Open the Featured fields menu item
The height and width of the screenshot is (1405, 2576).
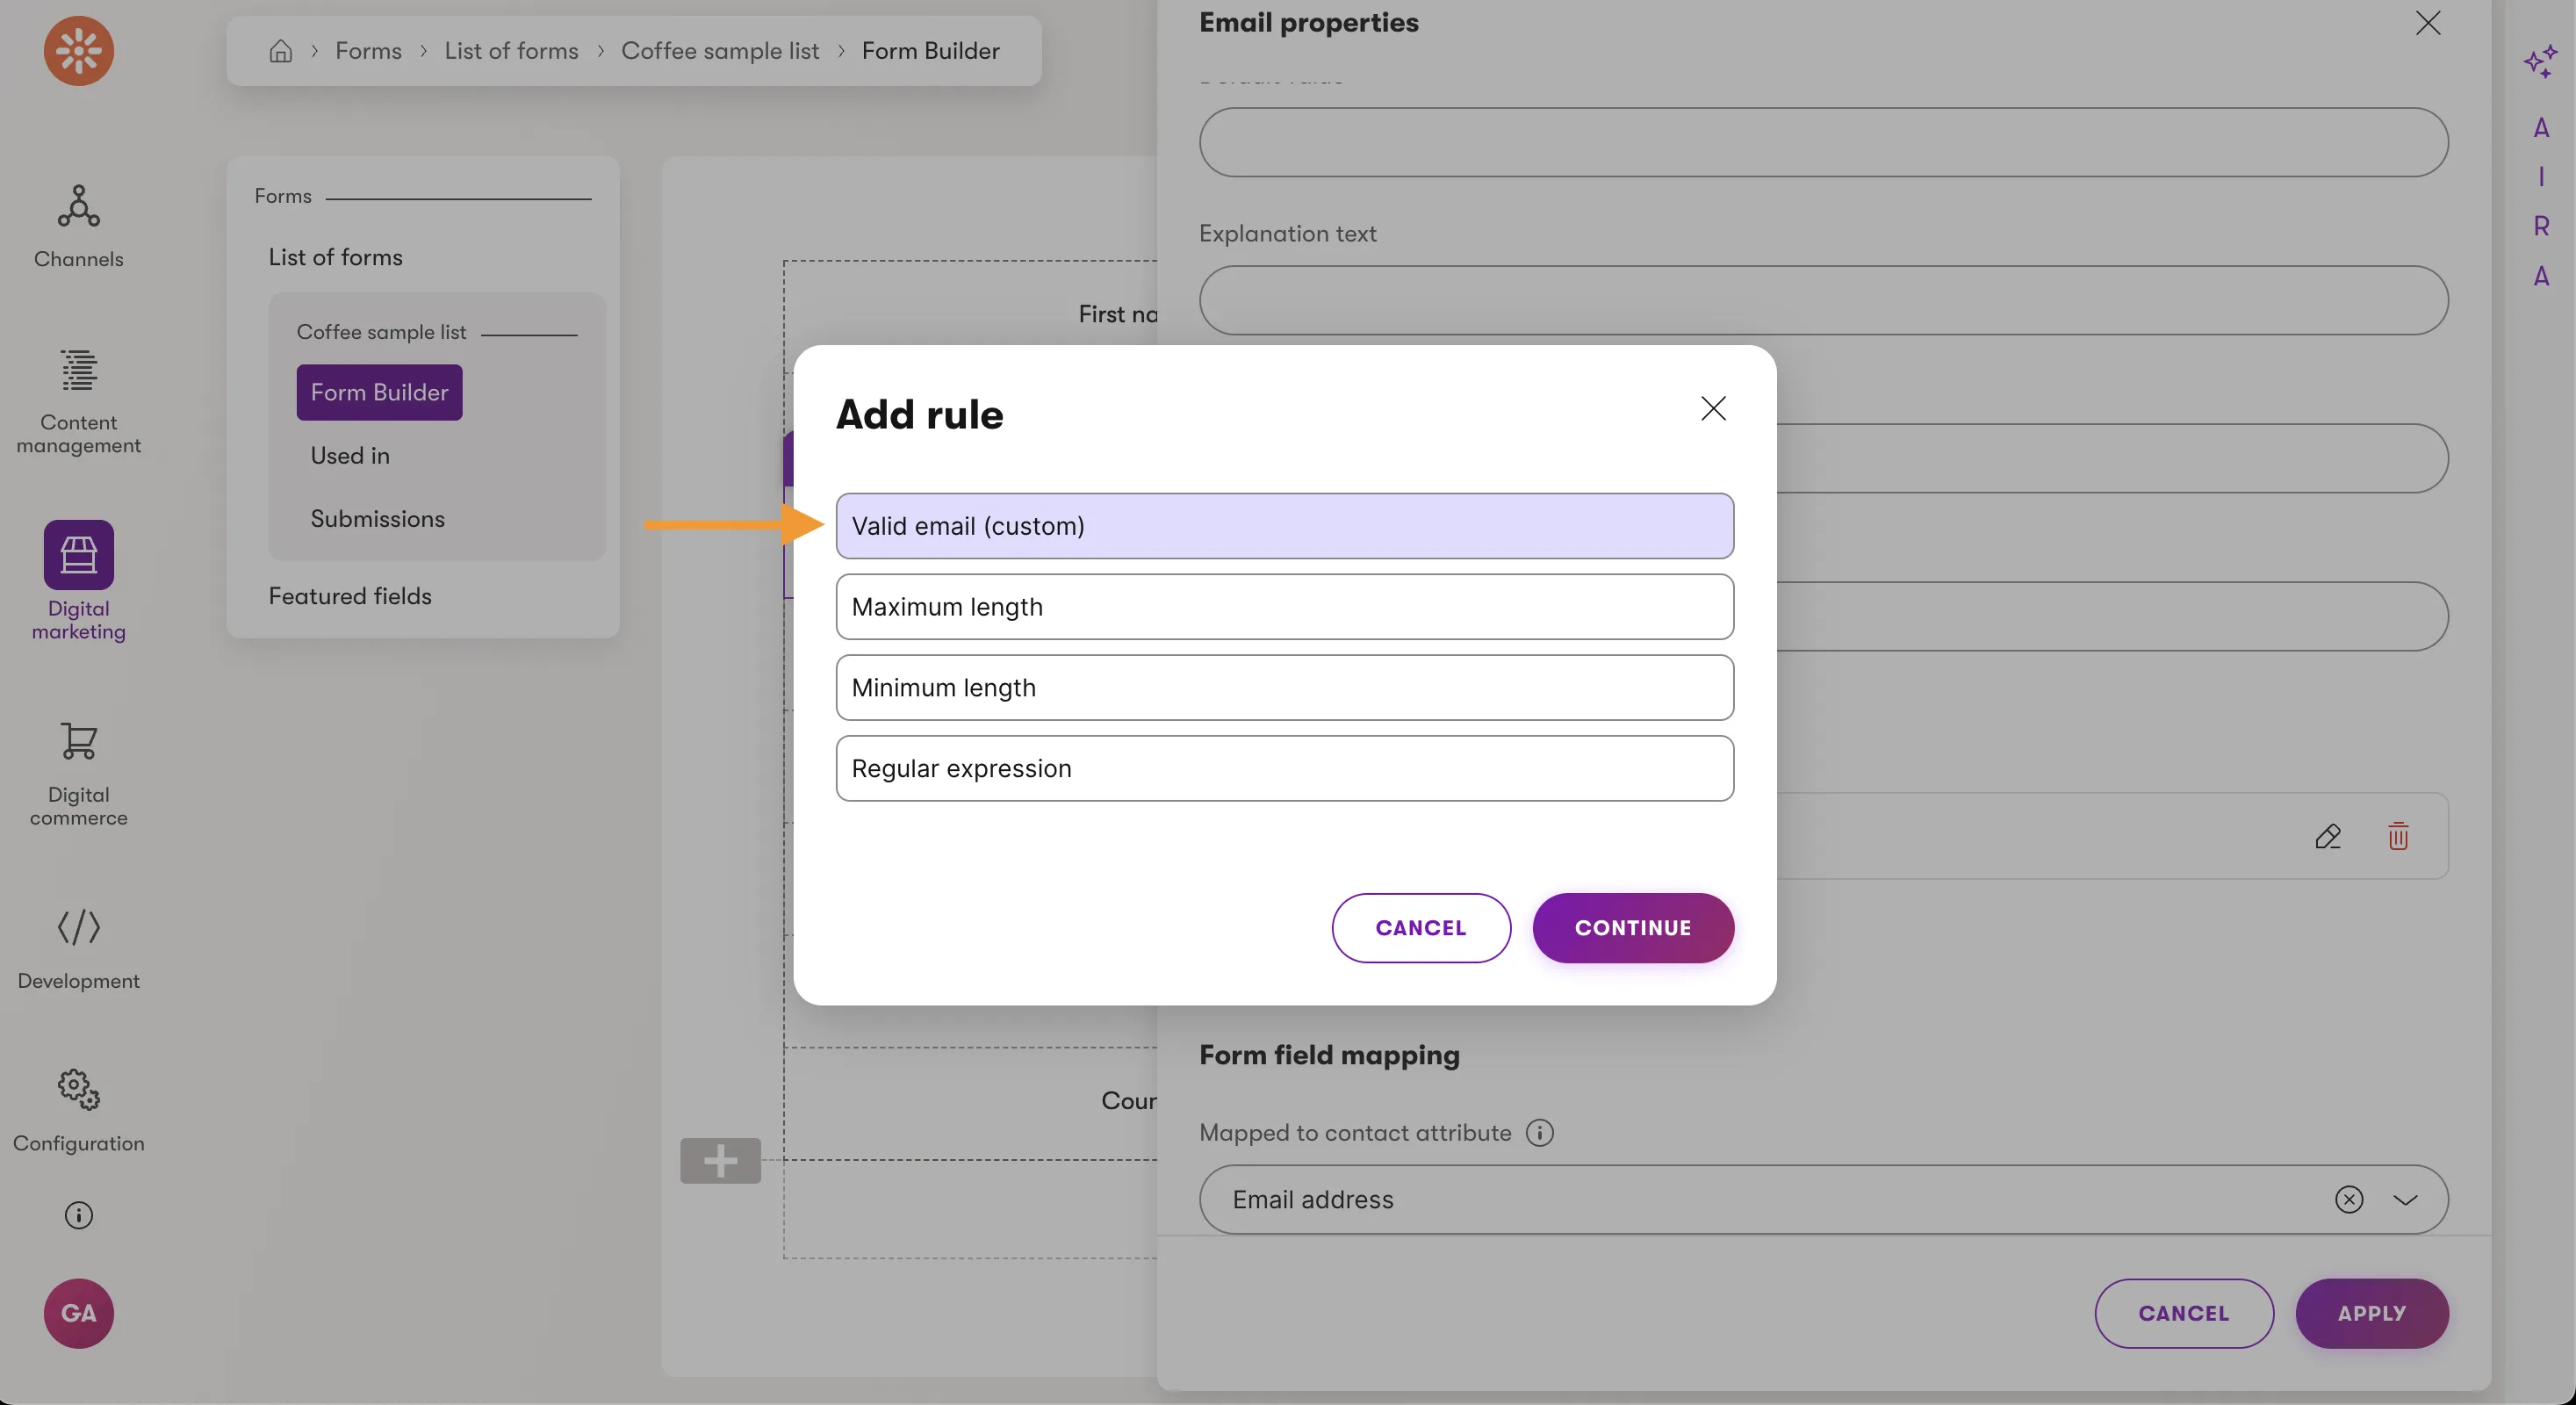(x=350, y=596)
